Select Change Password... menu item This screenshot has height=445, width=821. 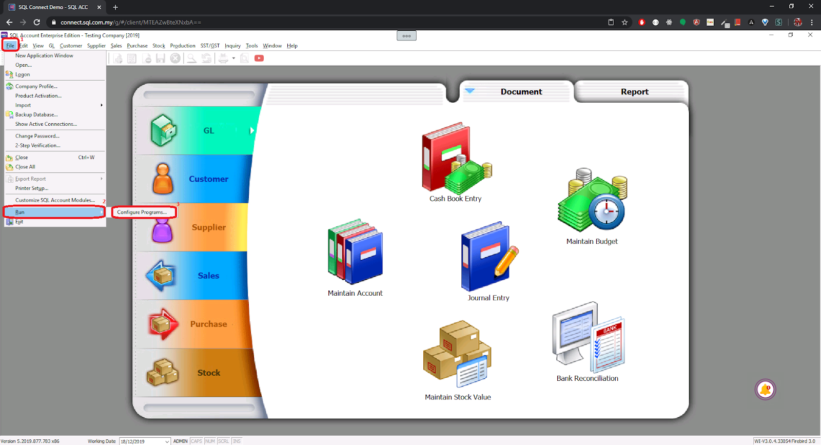55,136
